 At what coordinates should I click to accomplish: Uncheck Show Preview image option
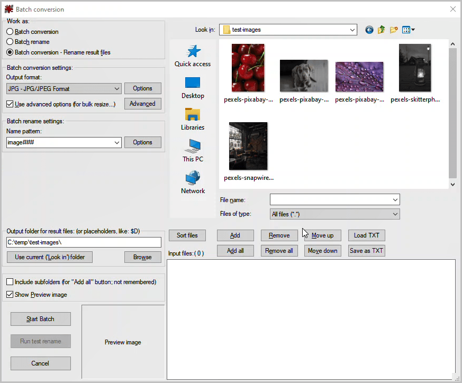[10, 295]
